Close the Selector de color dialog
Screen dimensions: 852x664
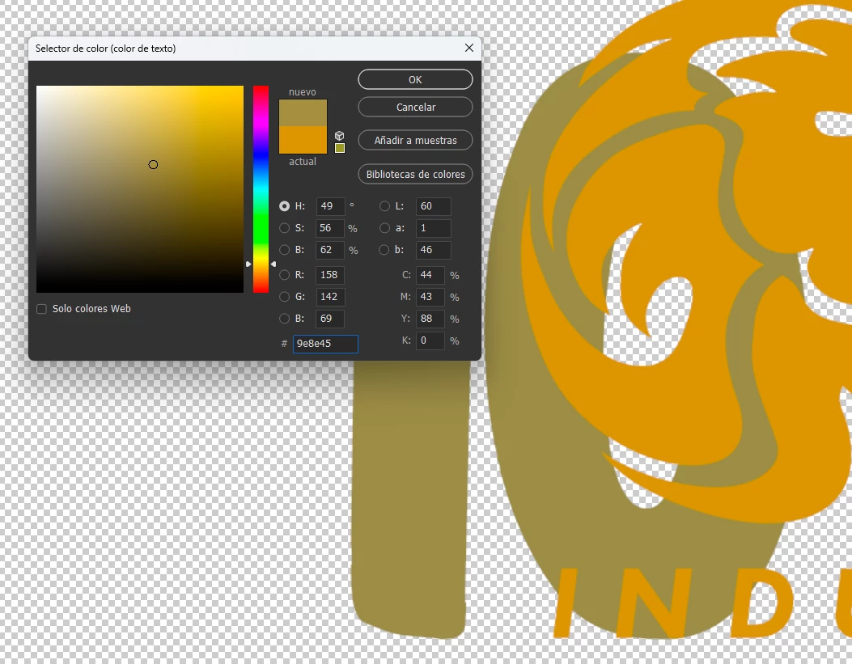[469, 49]
